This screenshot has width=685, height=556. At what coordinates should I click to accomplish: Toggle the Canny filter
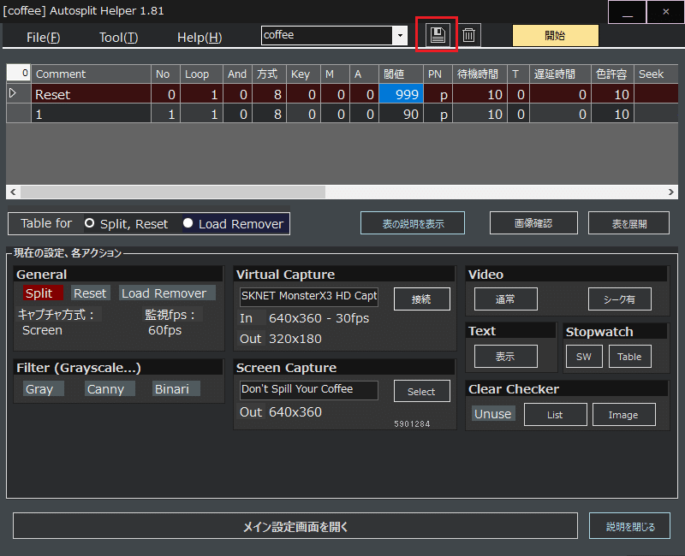tap(110, 388)
